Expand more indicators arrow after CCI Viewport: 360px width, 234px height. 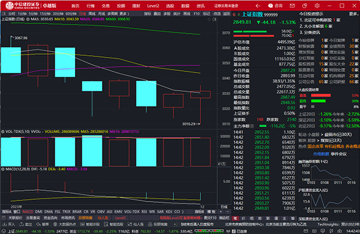tap(183, 211)
